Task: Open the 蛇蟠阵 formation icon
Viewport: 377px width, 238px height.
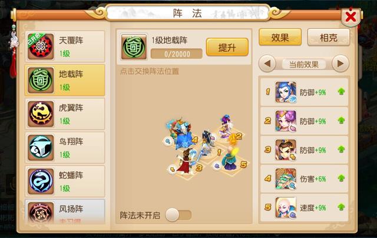Action: [x=41, y=181]
